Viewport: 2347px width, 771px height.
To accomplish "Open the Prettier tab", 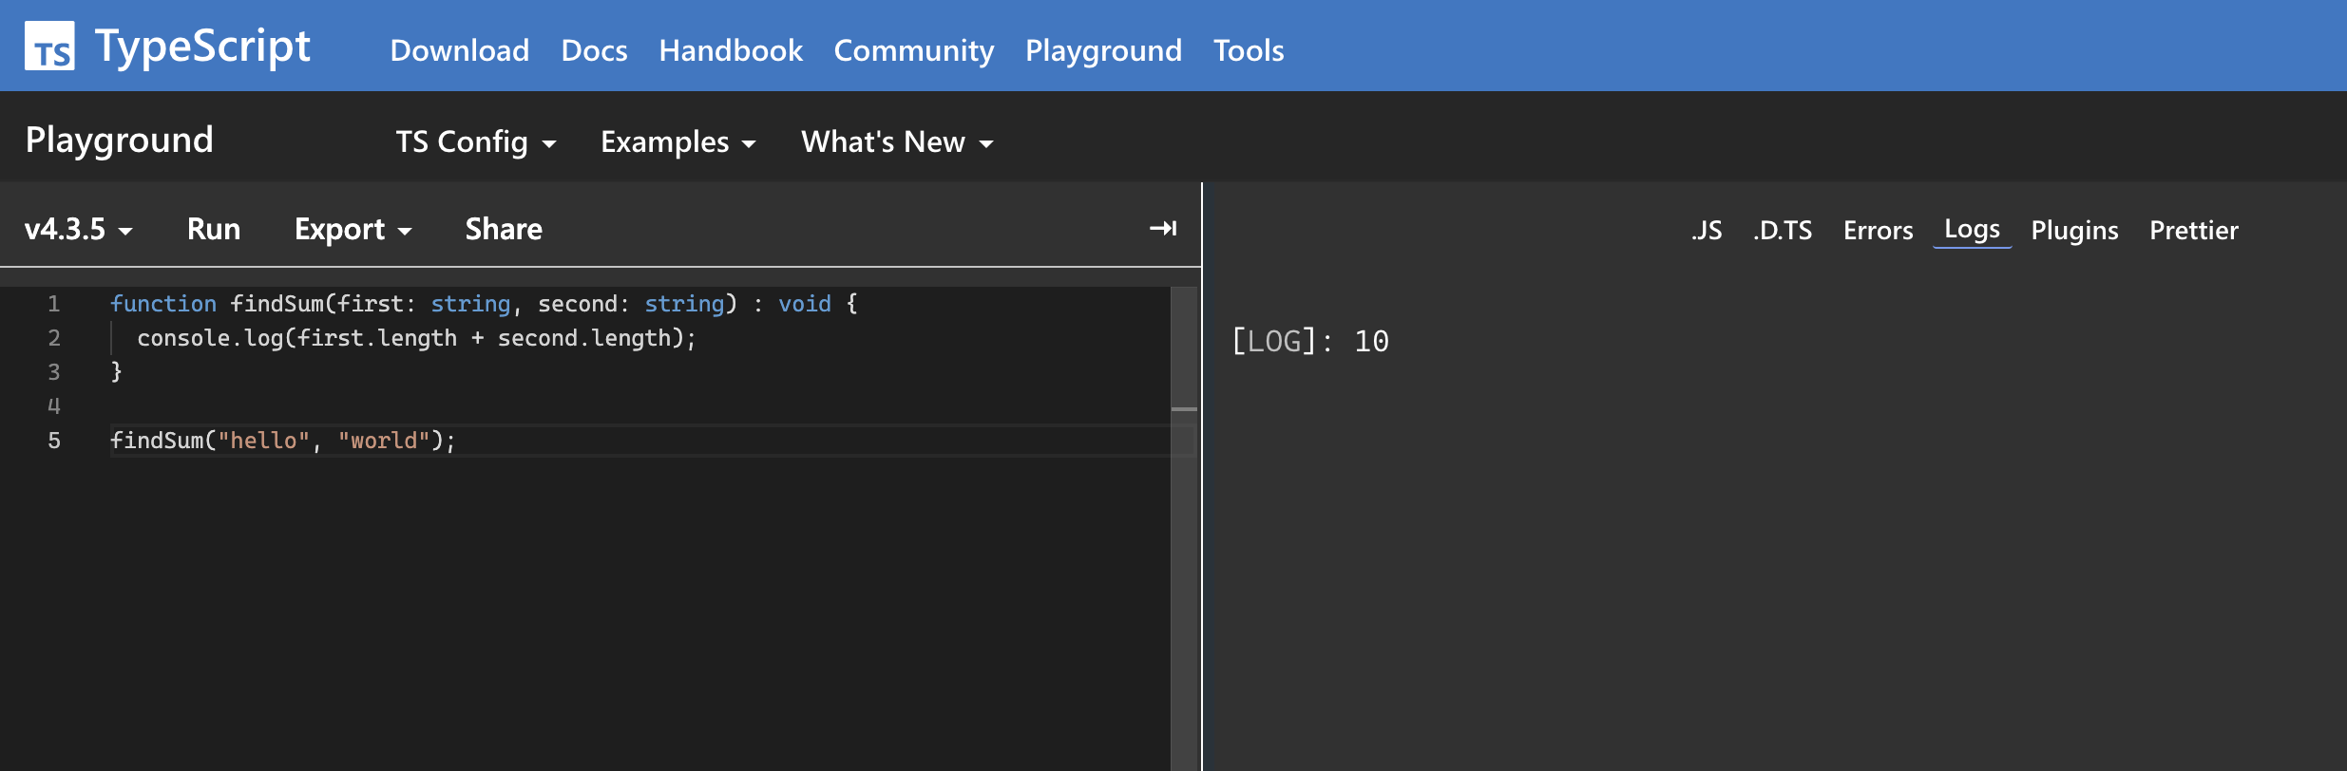I will tap(2194, 230).
